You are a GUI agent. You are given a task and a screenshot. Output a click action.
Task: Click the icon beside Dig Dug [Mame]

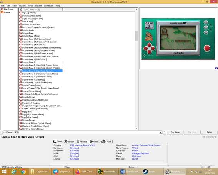[21, 13]
